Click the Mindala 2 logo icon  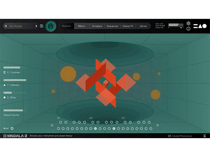(x=5, y=136)
